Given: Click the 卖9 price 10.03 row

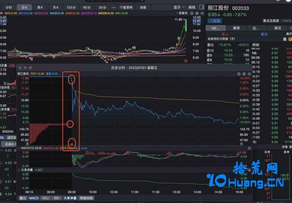Looking at the screenshot, I should coord(228,55).
